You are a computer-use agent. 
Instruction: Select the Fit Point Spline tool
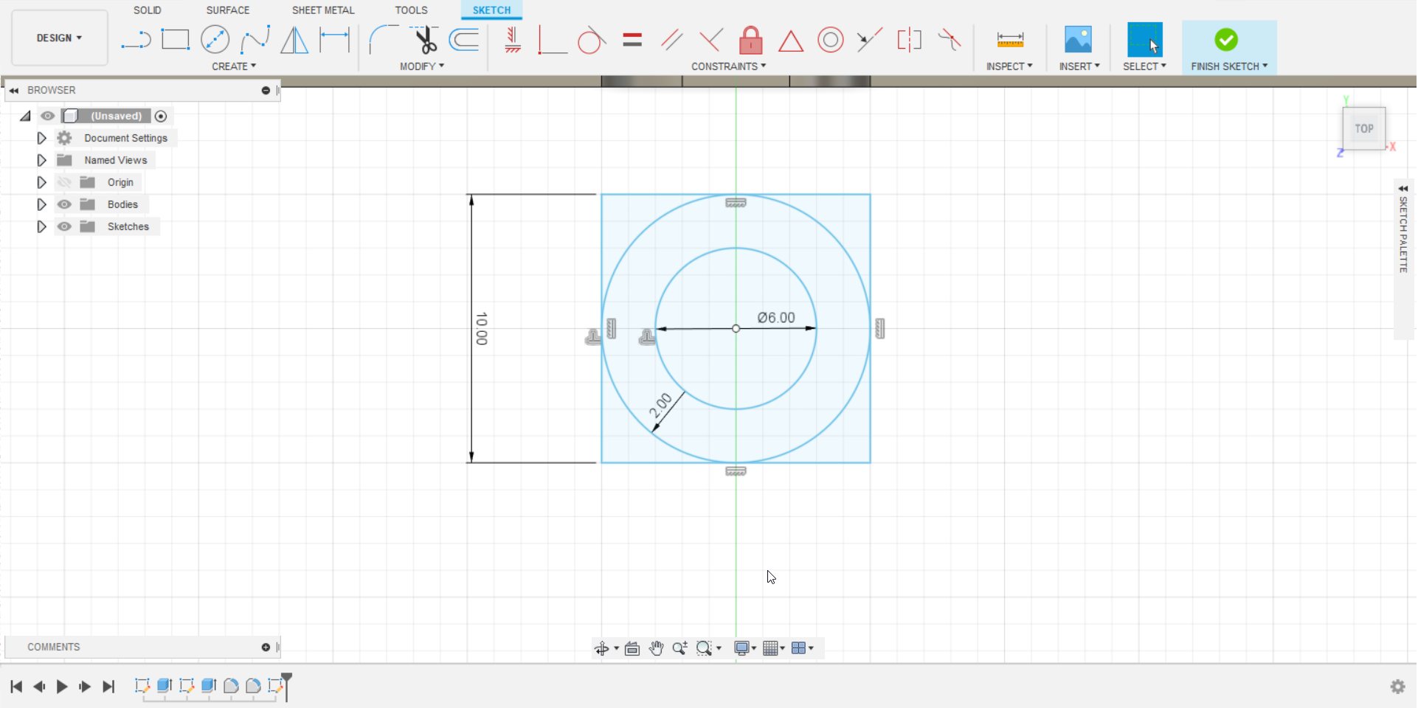tap(255, 40)
